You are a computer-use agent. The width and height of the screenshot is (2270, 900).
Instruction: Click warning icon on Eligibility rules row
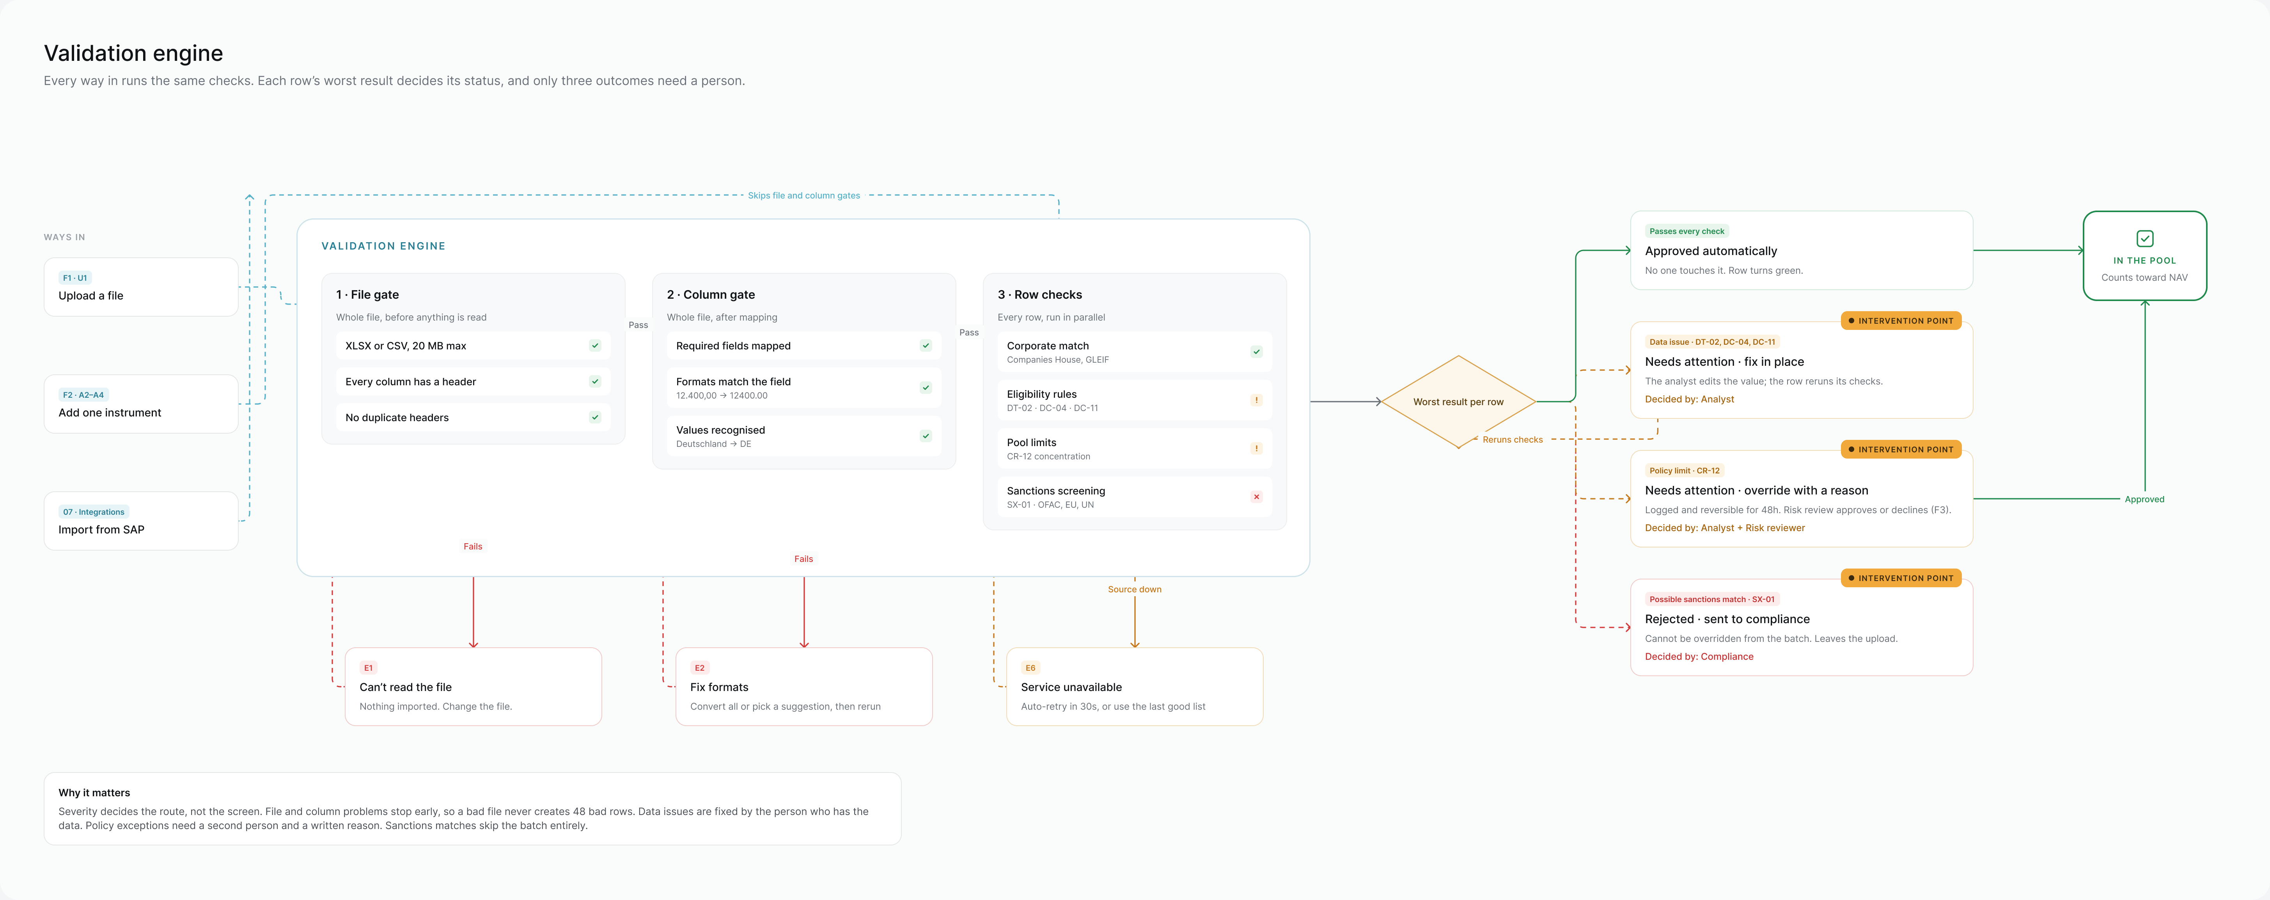pyautogui.click(x=1257, y=400)
